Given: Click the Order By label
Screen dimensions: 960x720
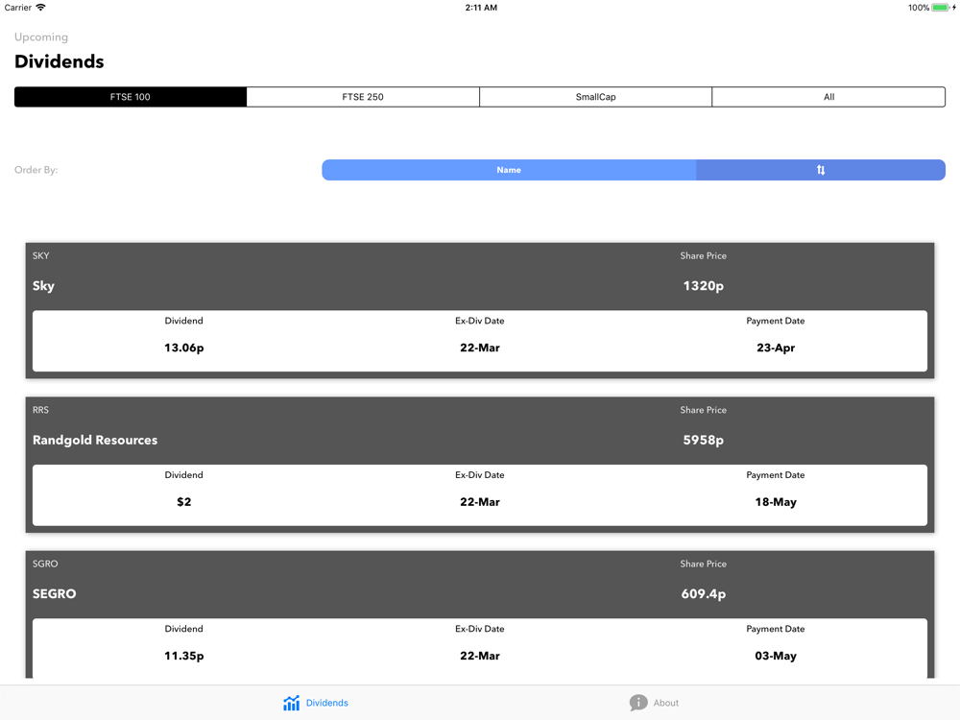Looking at the screenshot, I should pyautogui.click(x=36, y=170).
